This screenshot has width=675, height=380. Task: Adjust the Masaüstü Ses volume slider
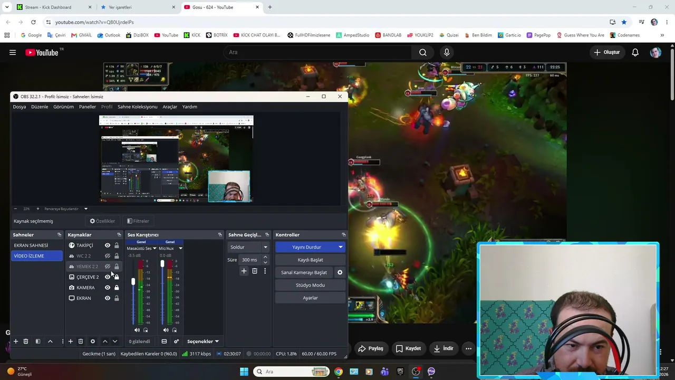tap(133, 282)
